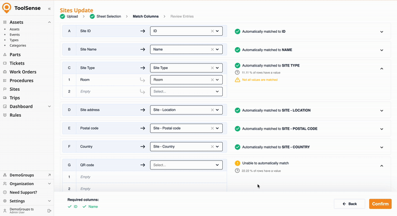Screen dimensions: 397x216
Task: Click the logout icon next to Admin User
Action: [x=49, y=211]
